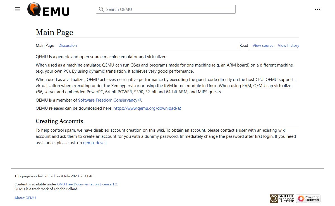Viewport: 335px width, 206px height.
Task: Click the GNU FDL license badge
Action: [282, 198]
